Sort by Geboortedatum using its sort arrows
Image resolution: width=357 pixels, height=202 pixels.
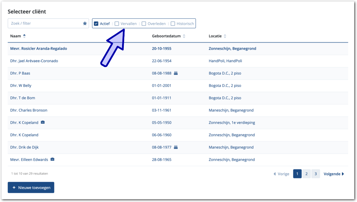pyautogui.click(x=184, y=36)
